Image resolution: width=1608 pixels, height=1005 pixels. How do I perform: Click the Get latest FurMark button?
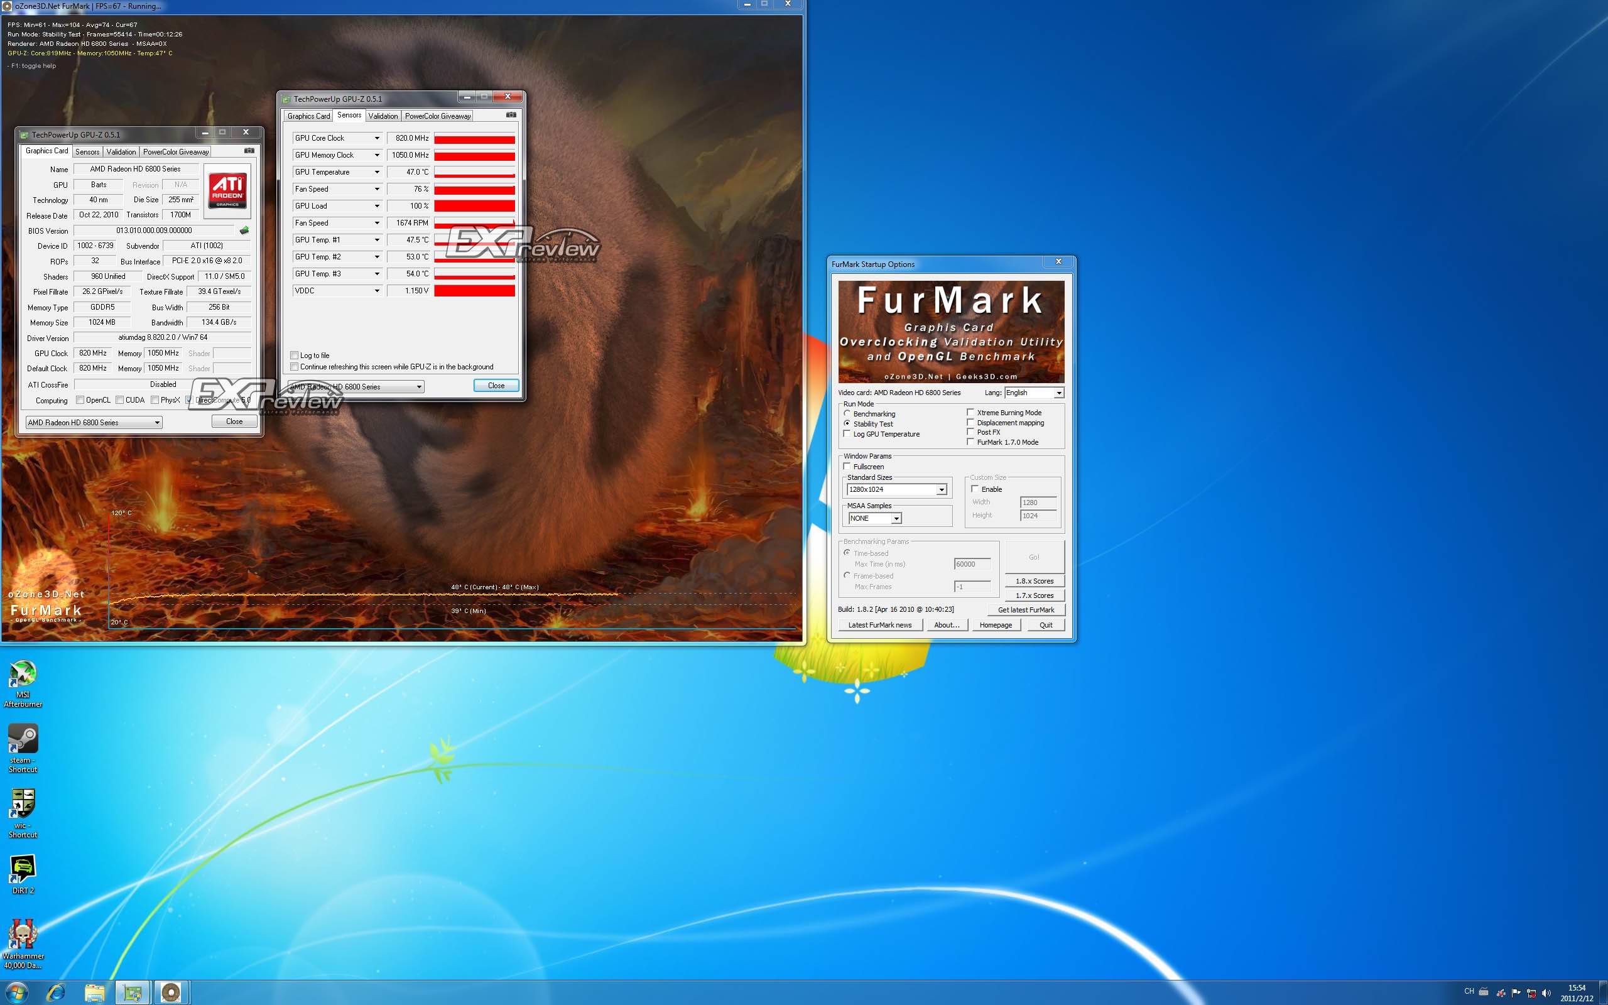click(1025, 609)
